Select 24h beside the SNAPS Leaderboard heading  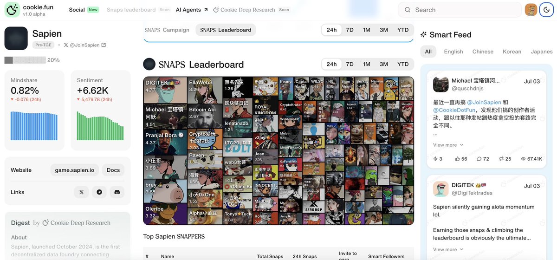(x=331, y=64)
